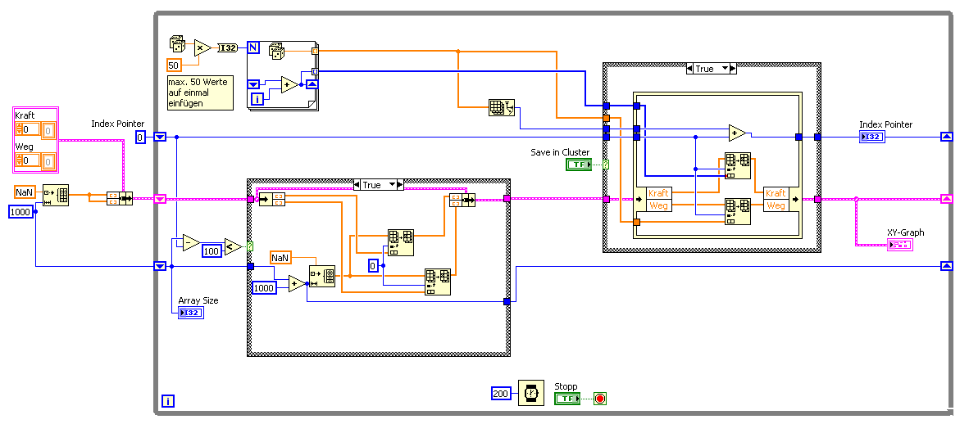
Task: Click the "Save in Cluster" label
Action: pos(559,152)
